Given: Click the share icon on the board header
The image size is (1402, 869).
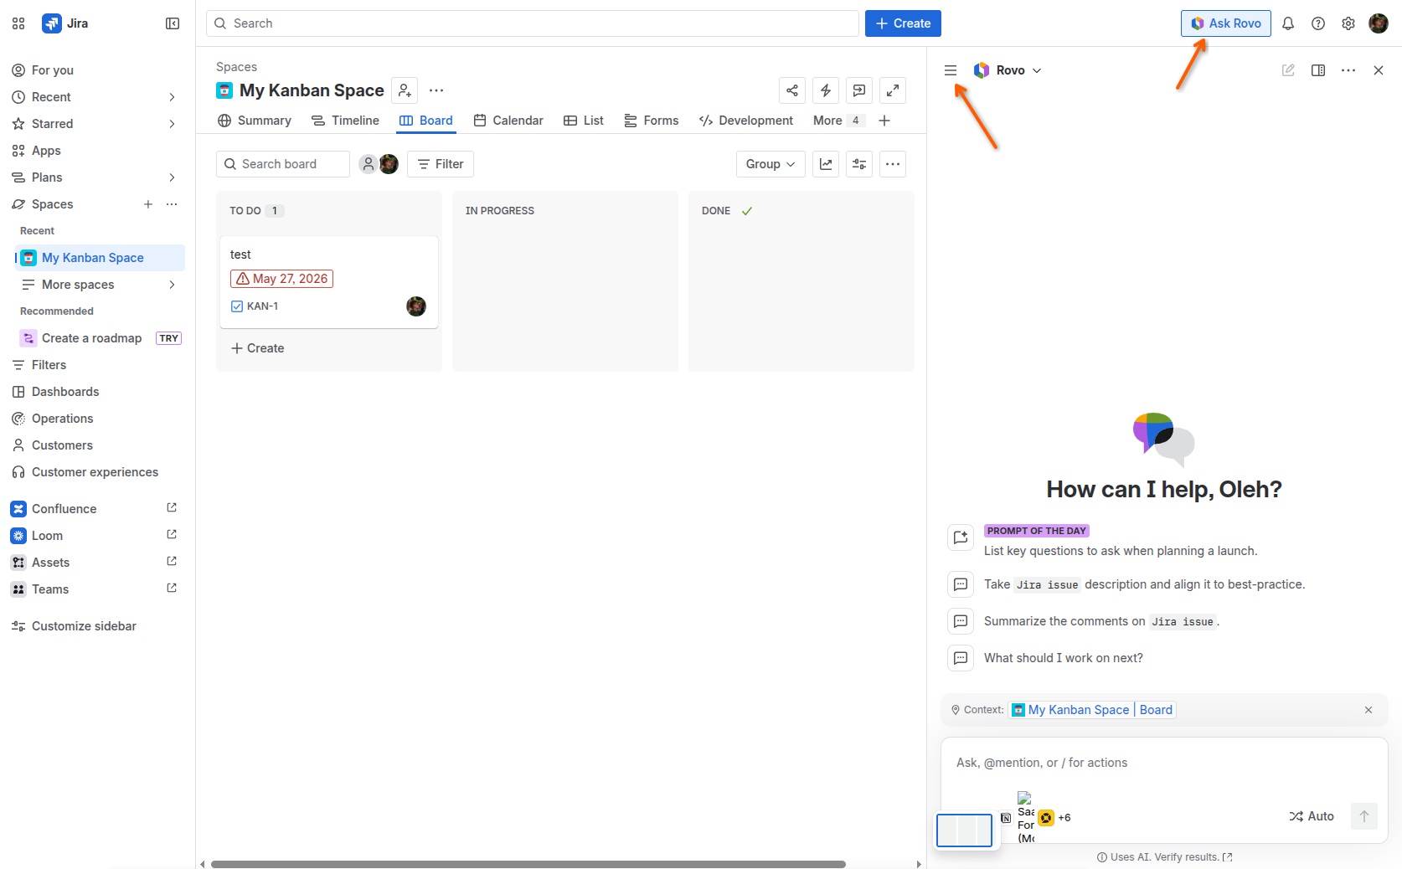Looking at the screenshot, I should 792,90.
